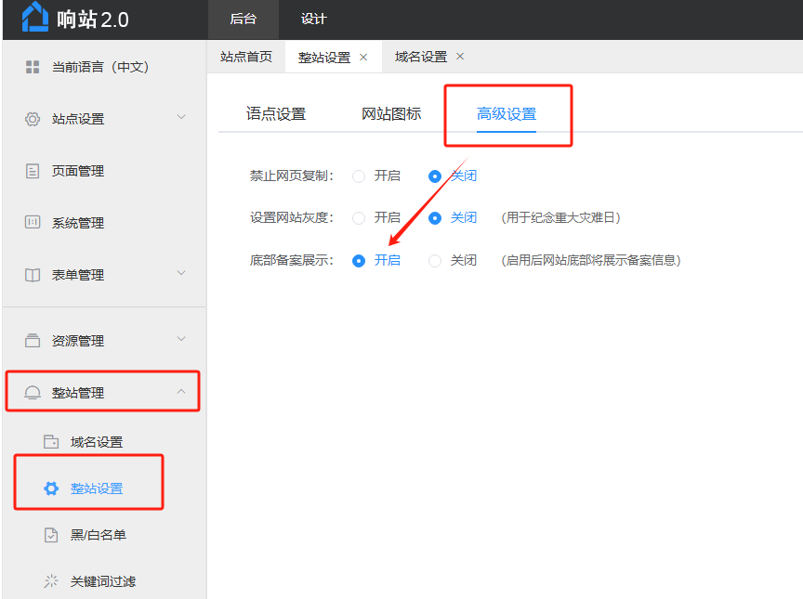Viewport: 803px width, 599px height.
Task: Click the 资源管理 stack icon
Action: tap(33, 341)
